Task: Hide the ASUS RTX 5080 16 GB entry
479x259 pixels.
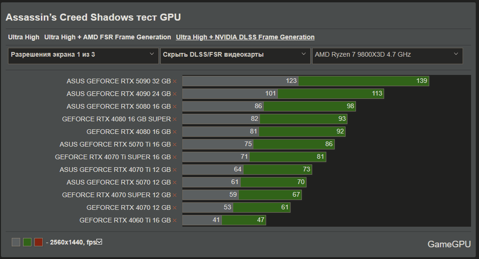Action: tap(174, 107)
